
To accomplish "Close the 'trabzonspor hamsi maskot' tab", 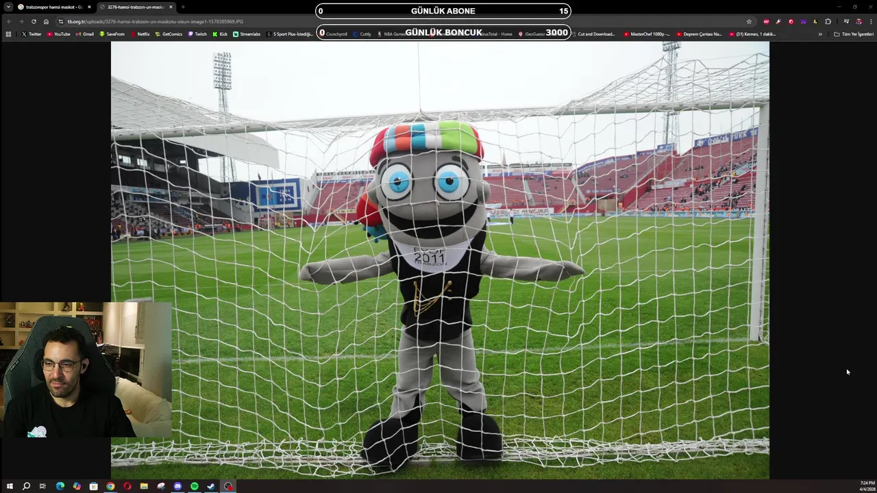I will (89, 7).
